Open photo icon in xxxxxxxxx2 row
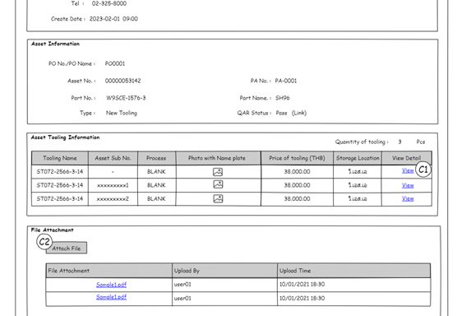 218,198
